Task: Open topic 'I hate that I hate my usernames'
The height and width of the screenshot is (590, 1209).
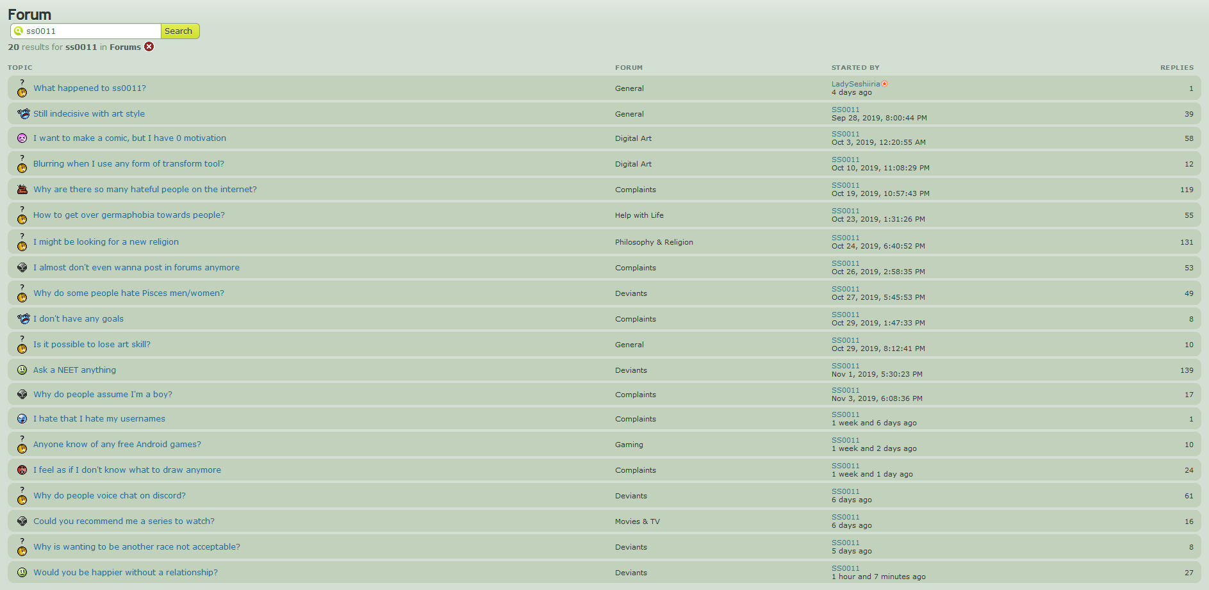Action: click(99, 419)
